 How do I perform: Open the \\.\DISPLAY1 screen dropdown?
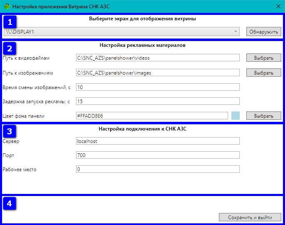122,31
